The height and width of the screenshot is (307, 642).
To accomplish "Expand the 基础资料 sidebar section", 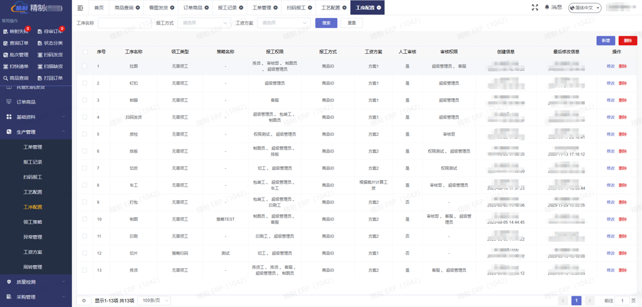I will pos(36,117).
